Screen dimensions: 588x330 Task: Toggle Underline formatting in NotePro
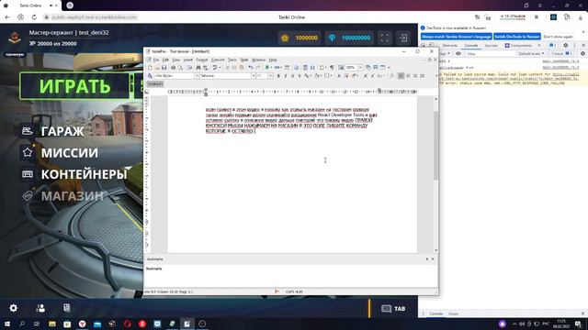pyautogui.click(x=292, y=76)
